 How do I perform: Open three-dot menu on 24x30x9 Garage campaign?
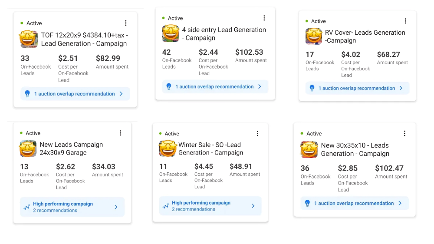coord(121,133)
